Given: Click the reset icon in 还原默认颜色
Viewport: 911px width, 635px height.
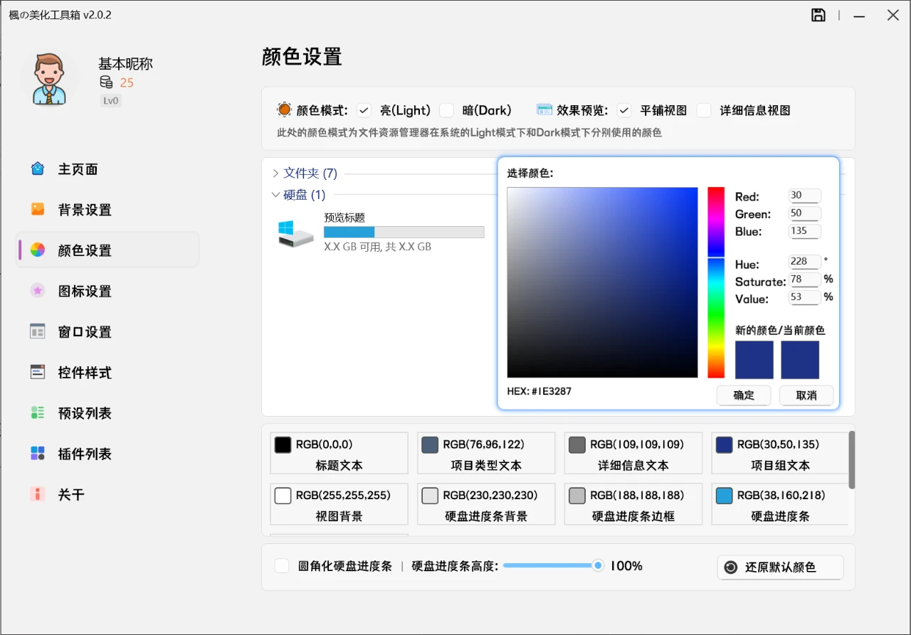Looking at the screenshot, I should coord(731,567).
